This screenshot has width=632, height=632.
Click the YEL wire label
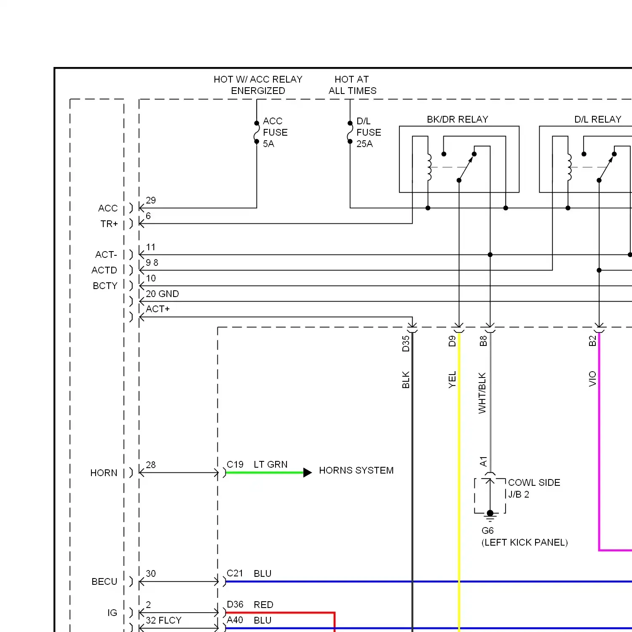(452, 380)
